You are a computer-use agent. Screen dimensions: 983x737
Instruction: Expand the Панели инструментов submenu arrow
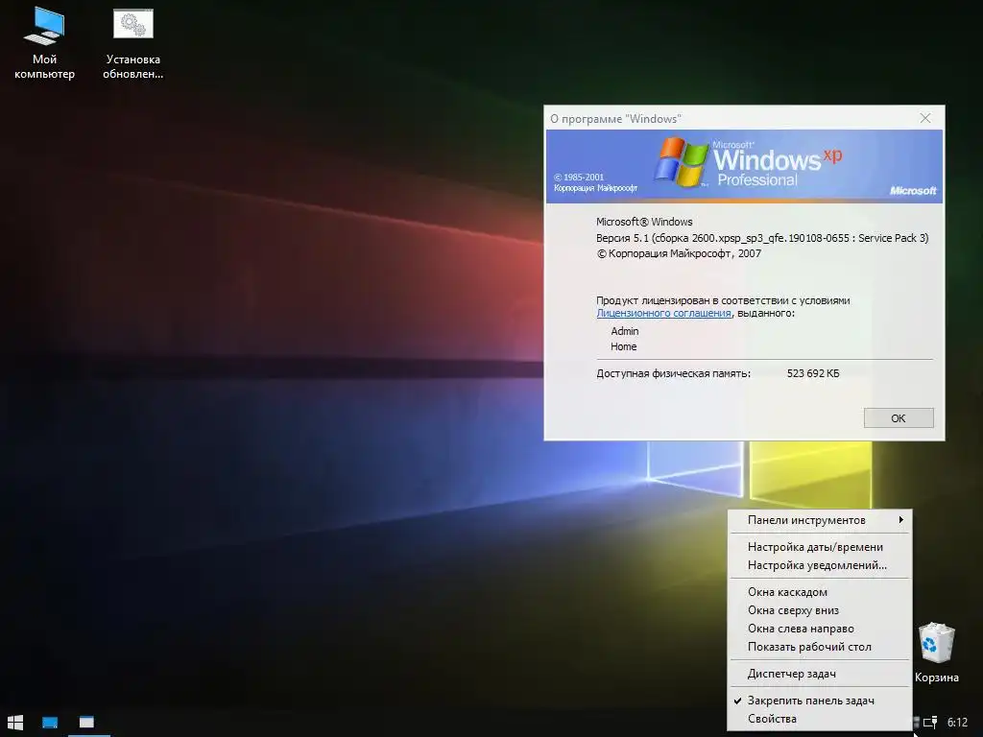(x=900, y=519)
